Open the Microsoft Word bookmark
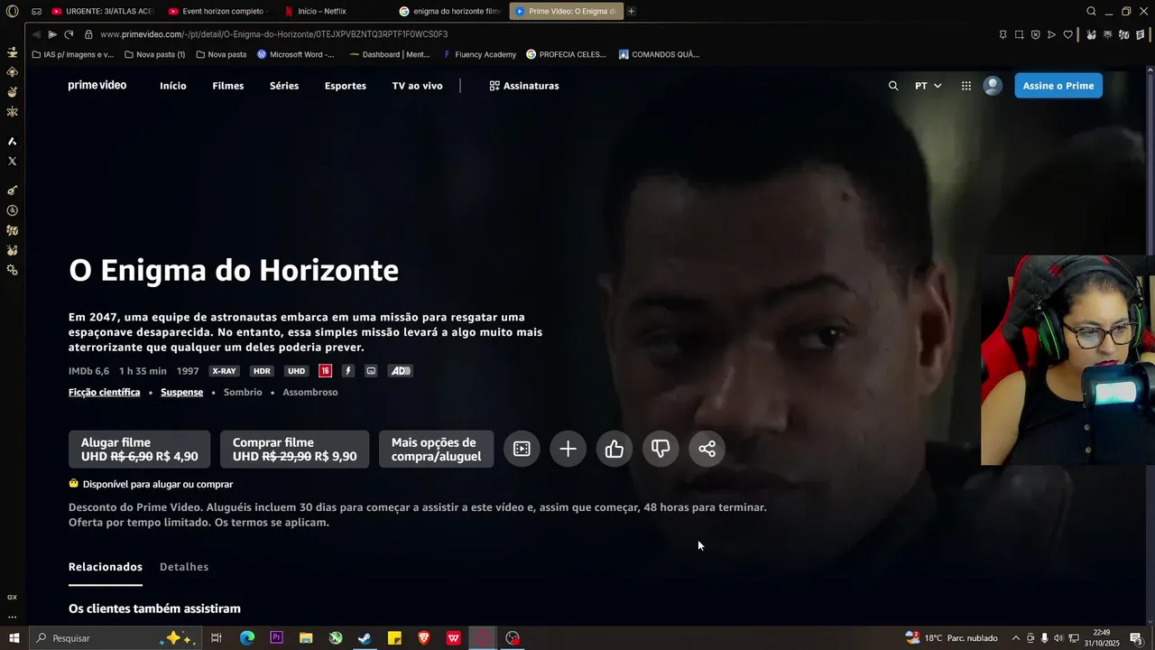The width and height of the screenshot is (1155, 650). tap(295, 54)
